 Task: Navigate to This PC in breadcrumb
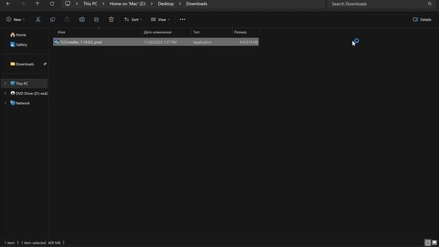coord(90,4)
